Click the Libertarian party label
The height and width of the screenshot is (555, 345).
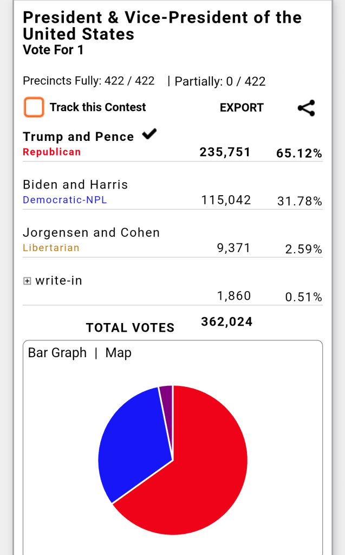click(x=51, y=248)
